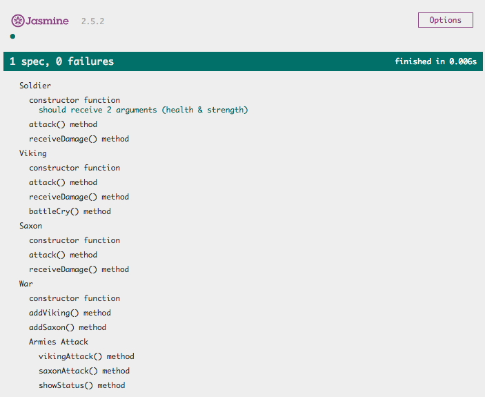This screenshot has width=485, height=397.
Task: Open the Soldier suite link
Action: click(x=34, y=86)
